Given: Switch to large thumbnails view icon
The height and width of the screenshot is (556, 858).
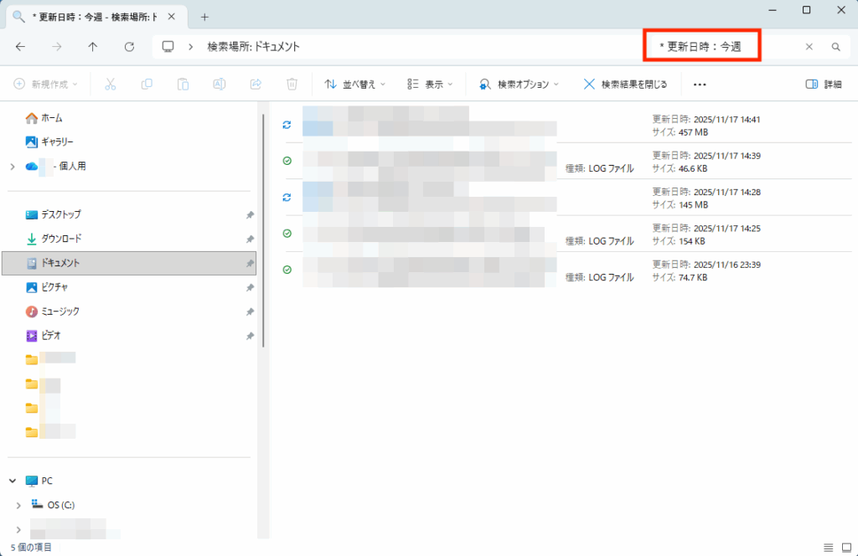Looking at the screenshot, I should (x=845, y=547).
